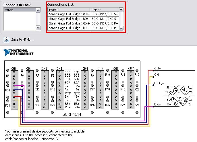Click Connections List scroll up arrow
This screenshot has height=142, width=197.
pos(121,10)
